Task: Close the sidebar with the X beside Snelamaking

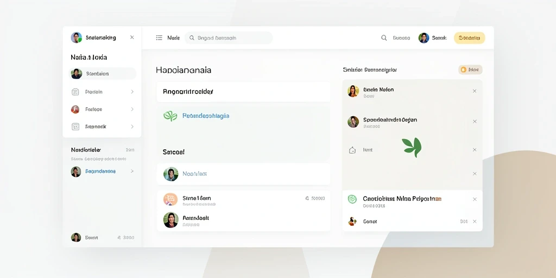Action: click(132, 37)
